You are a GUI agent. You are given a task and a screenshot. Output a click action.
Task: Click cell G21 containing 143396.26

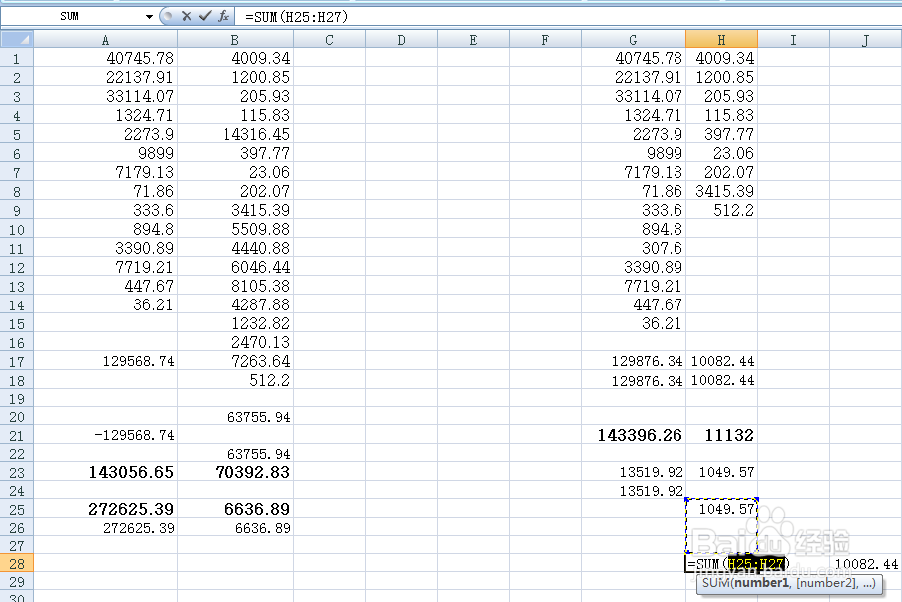634,435
